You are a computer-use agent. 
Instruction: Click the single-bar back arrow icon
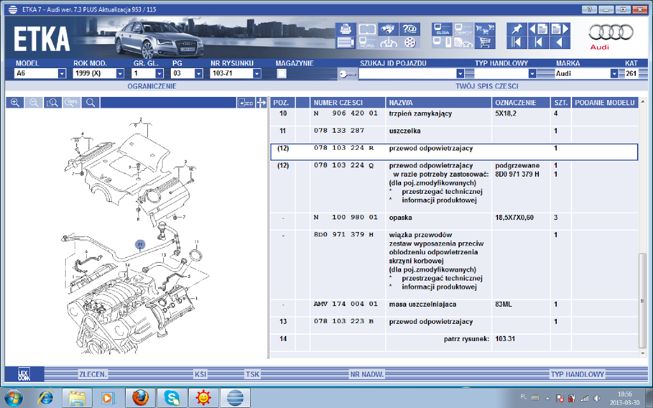pyautogui.click(x=538, y=43)
